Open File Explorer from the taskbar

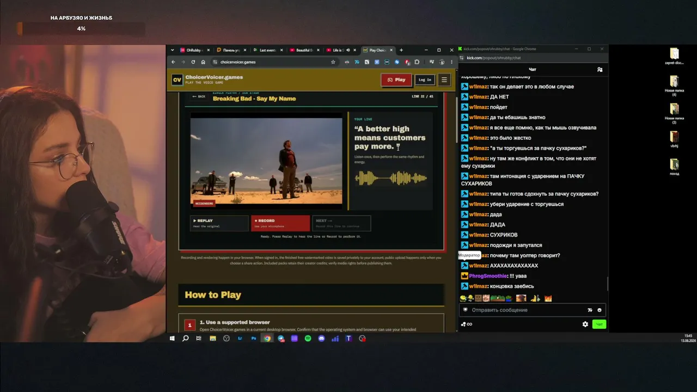click(x=212, y=339)
